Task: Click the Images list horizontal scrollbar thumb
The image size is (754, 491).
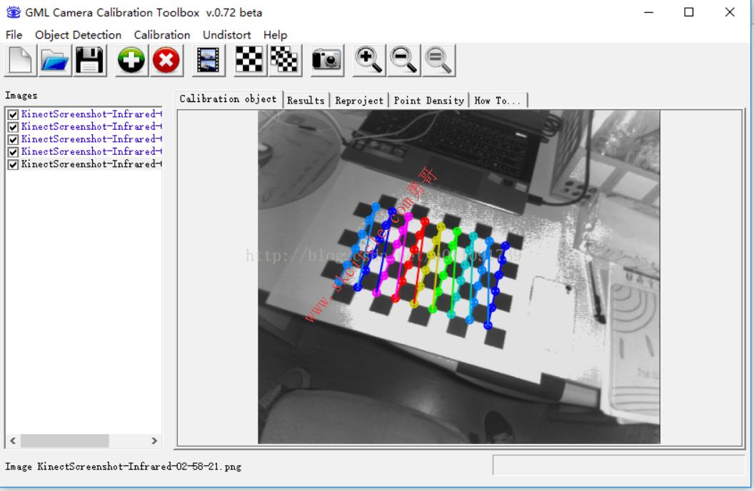Action: click(x=64, y=440)
